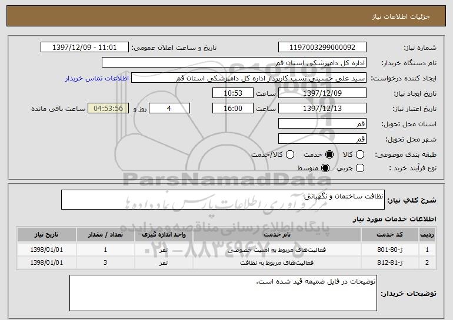This screenshot has height=320, width=453.
Task: Click the request creator name field
Action: click(249, 78)
